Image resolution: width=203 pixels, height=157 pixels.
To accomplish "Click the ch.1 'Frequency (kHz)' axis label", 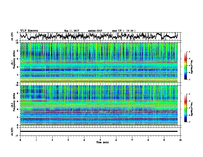I will 14,59.
